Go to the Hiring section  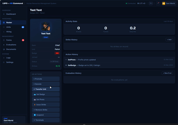(13, 32)
